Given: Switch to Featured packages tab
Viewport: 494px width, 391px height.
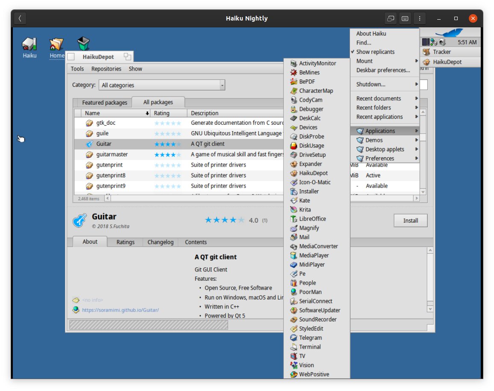Looking at the screenshot, I should pos(104,103).
